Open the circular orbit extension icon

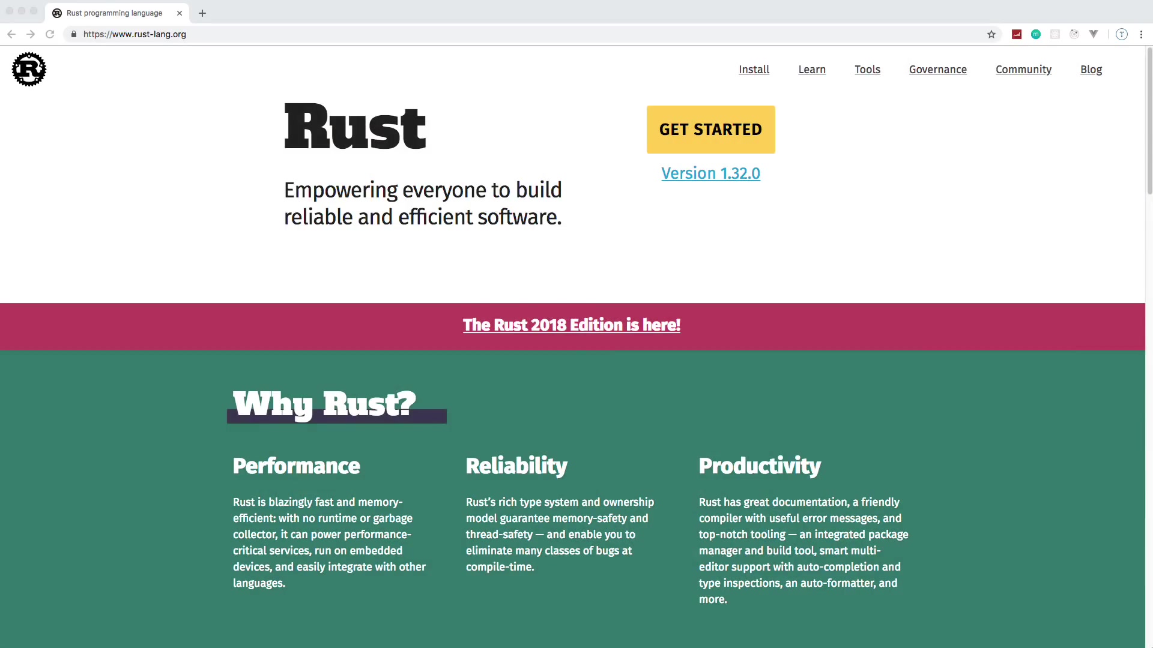coord(1074,34)
